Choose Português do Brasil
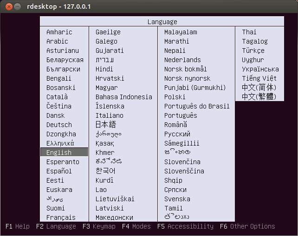Viewport: 298px width, 236px height. point(197,106)
